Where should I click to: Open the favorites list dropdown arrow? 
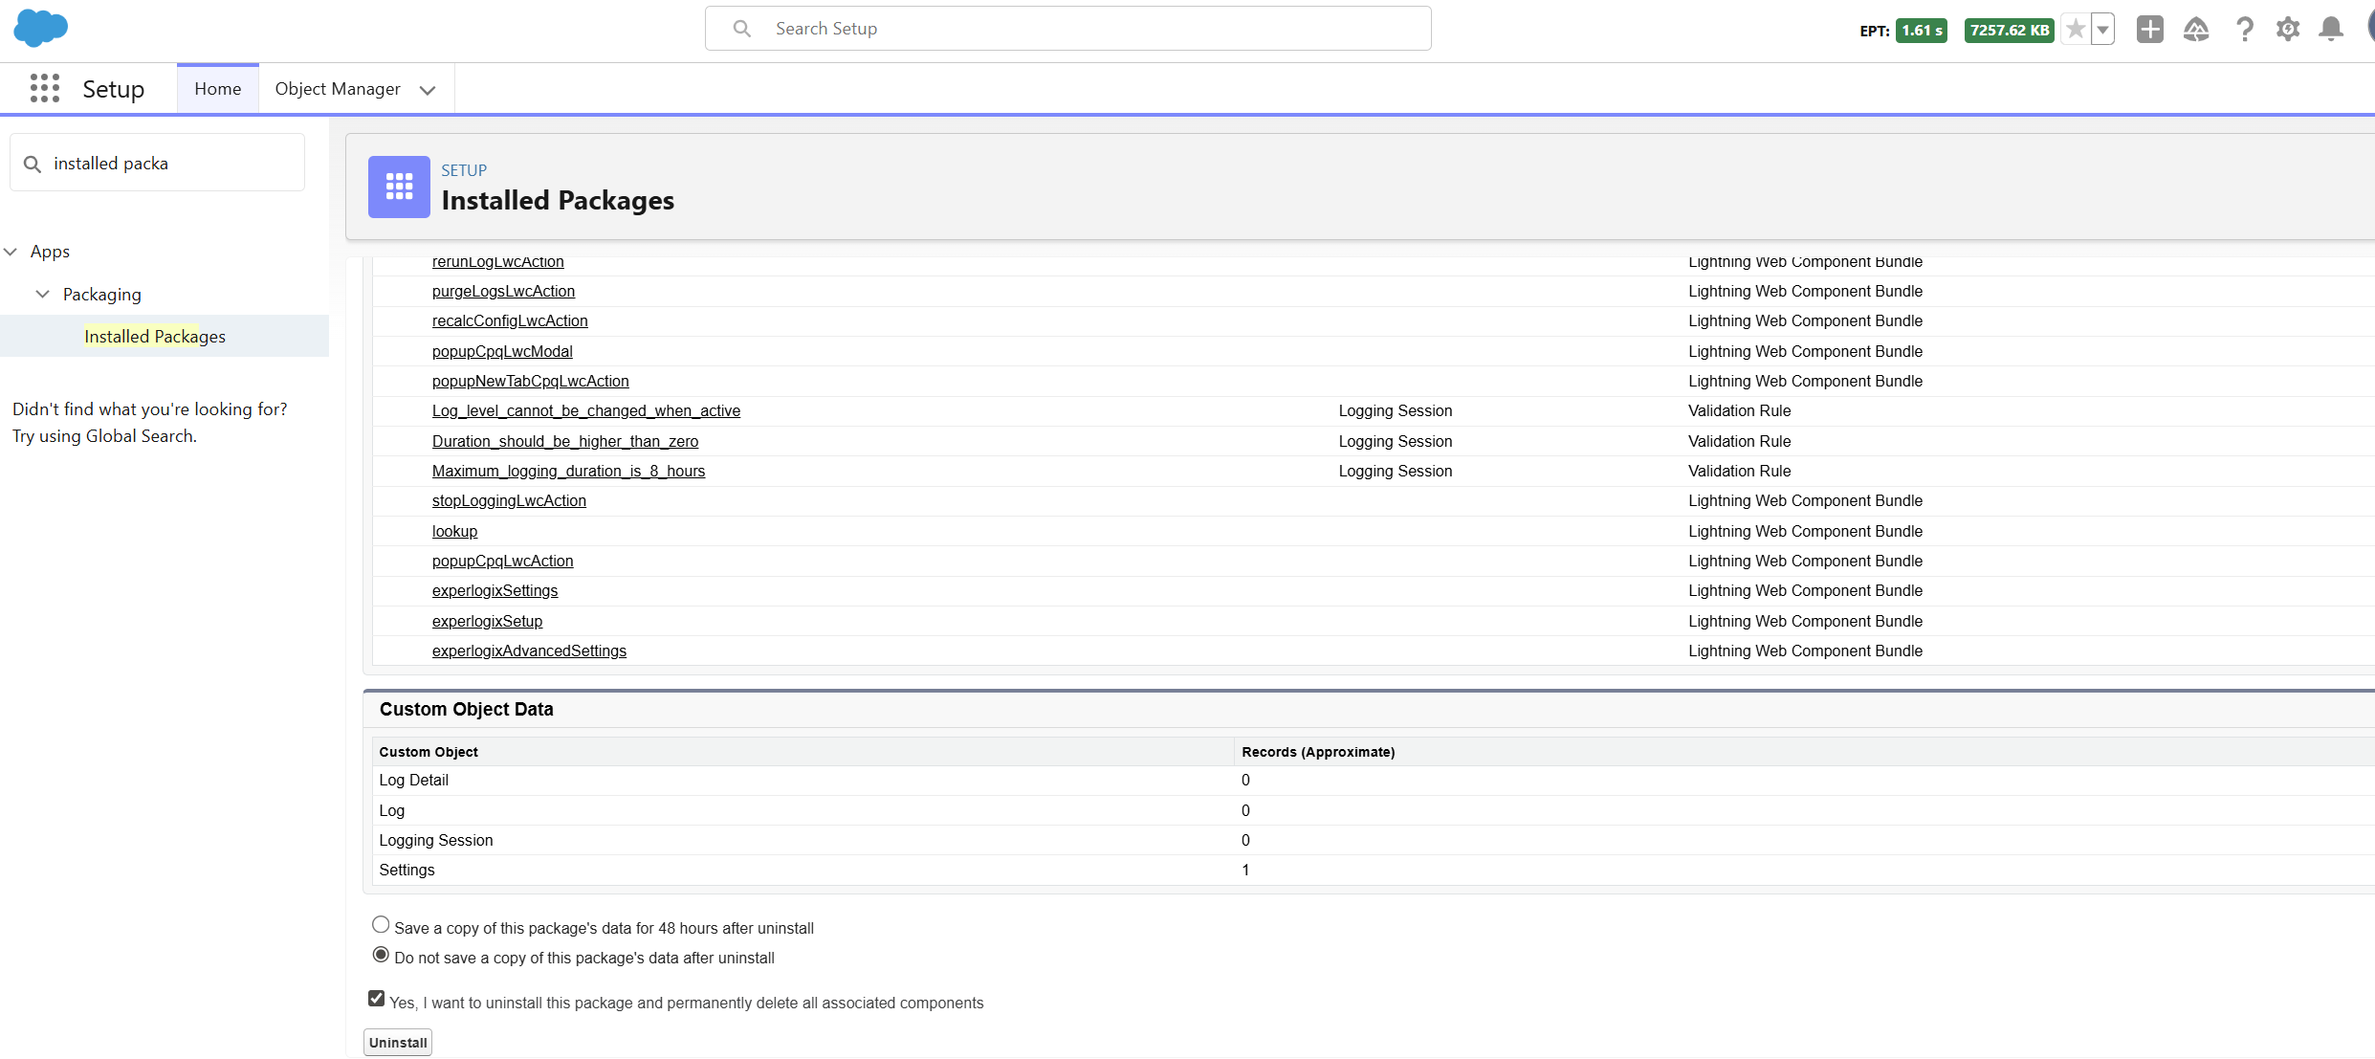coord(2102,30)
